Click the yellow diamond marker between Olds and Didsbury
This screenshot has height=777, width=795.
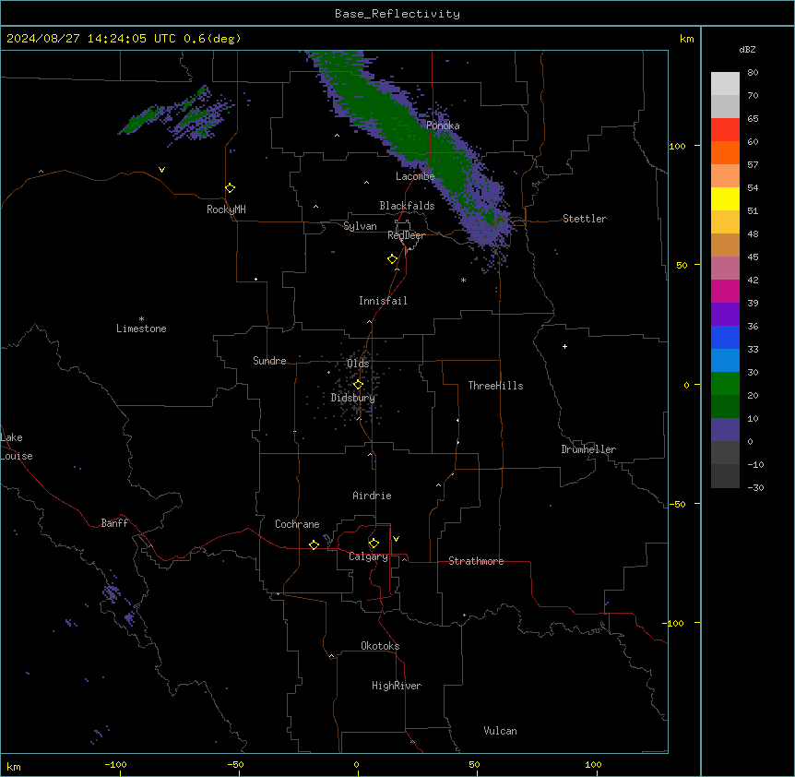coord(358,385)
